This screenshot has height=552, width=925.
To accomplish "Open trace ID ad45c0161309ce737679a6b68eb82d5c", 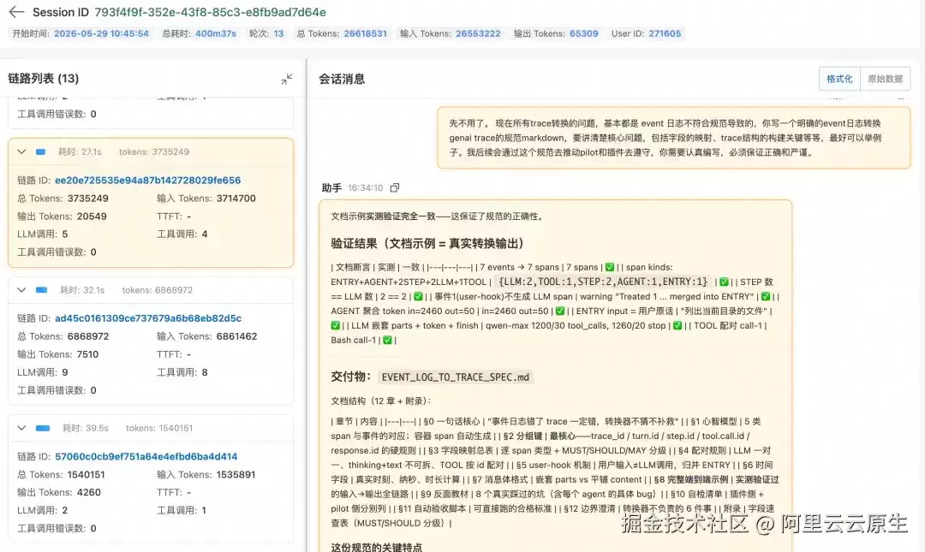I will (148, 318).
